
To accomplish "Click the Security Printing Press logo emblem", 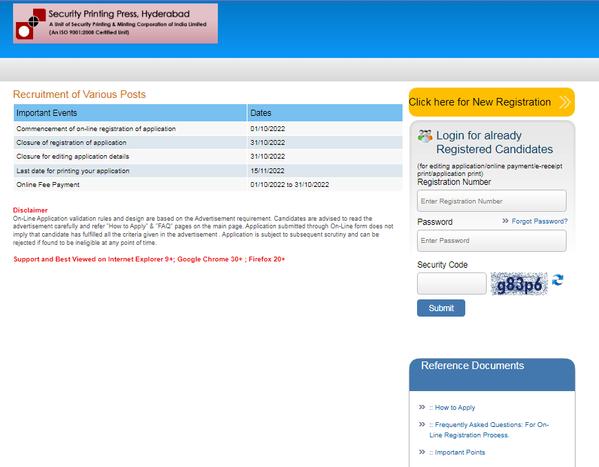I will pos(29,23).
